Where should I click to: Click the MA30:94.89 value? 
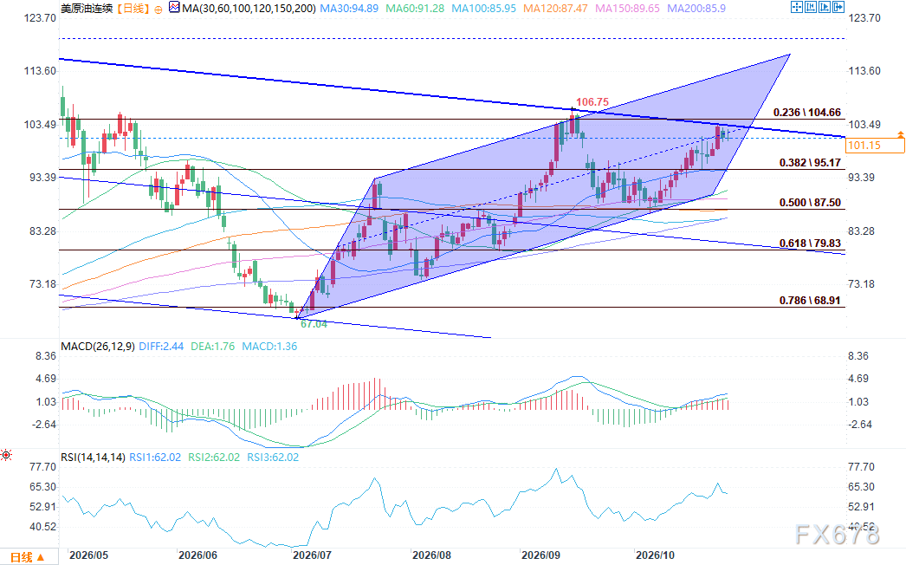349,9
